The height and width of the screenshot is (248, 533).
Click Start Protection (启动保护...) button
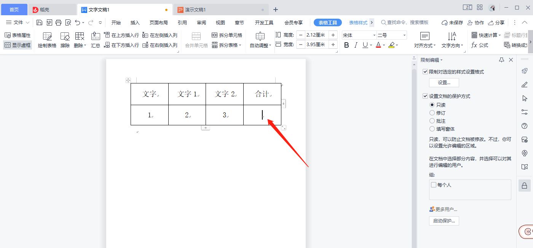tap(444, 221)
